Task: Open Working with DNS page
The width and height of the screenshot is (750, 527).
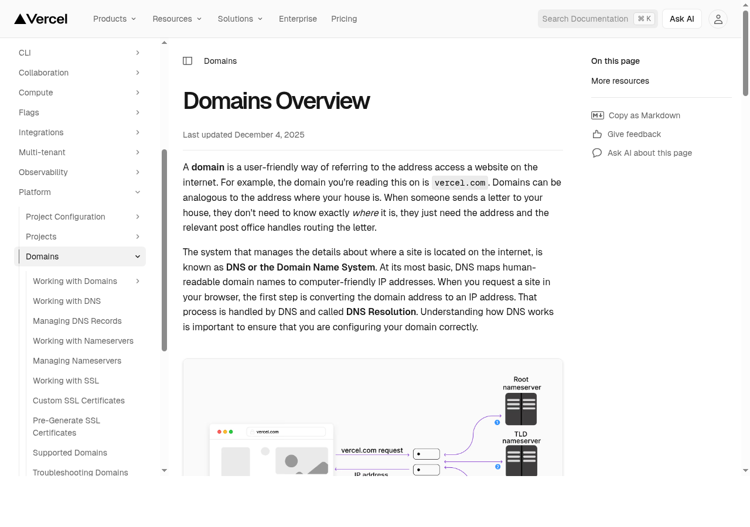Action: coord(67,301)
